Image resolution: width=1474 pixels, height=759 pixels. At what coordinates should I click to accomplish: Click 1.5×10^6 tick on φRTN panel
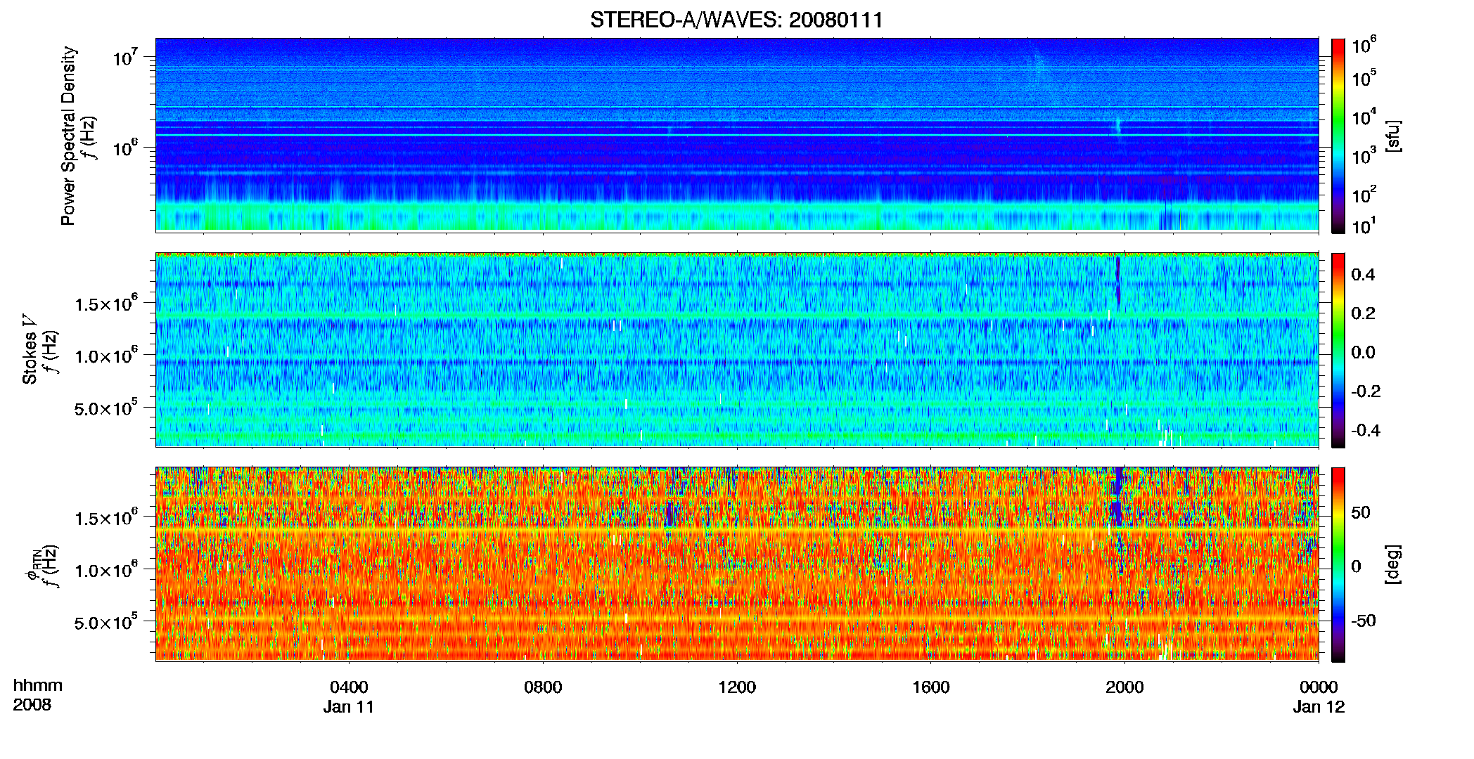106,518
